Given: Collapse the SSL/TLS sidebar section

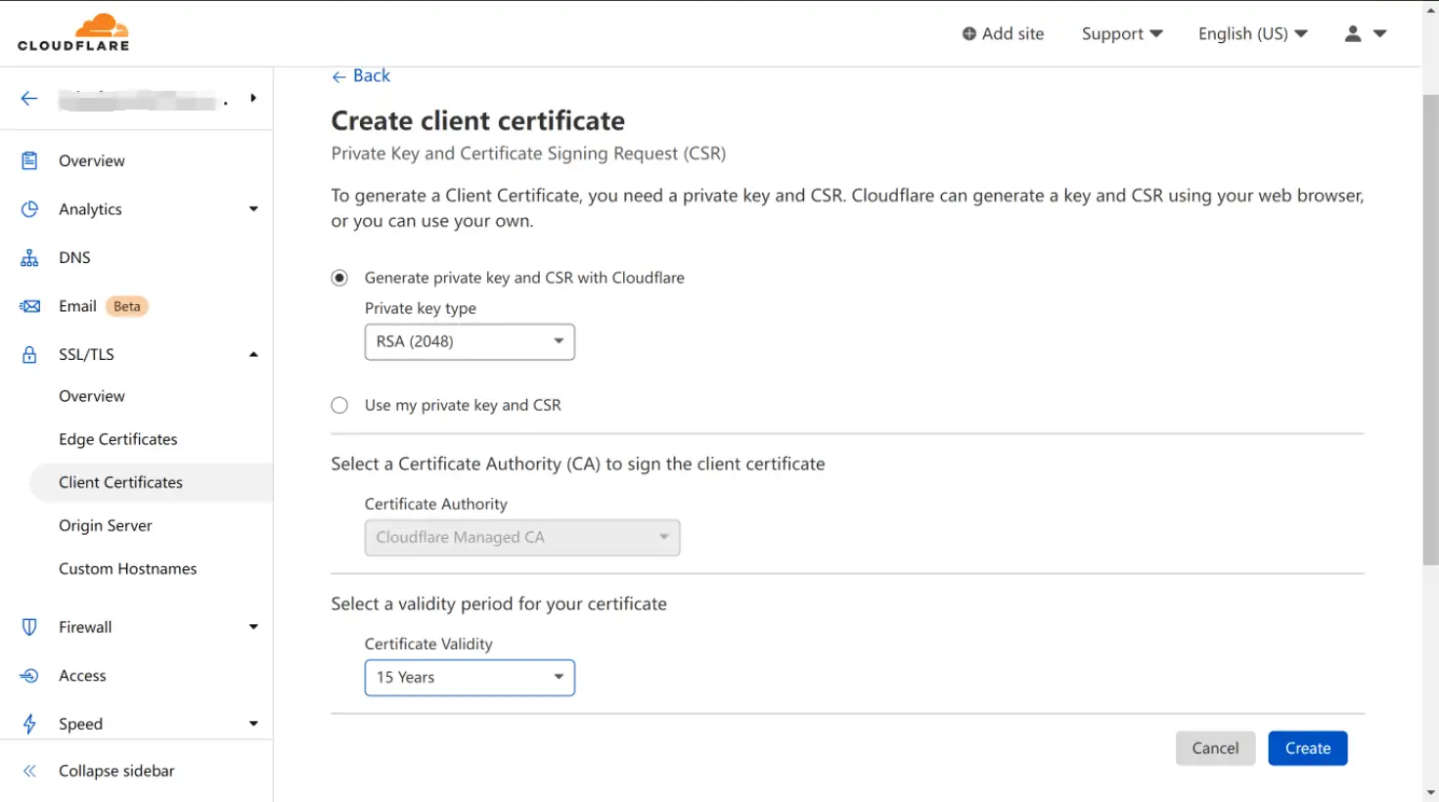Looking at the screenshot, I should 253,355.
